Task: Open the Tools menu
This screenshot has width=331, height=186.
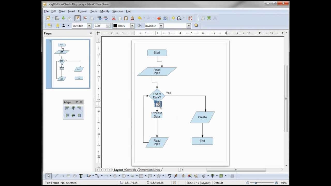Action: point(94,11)
